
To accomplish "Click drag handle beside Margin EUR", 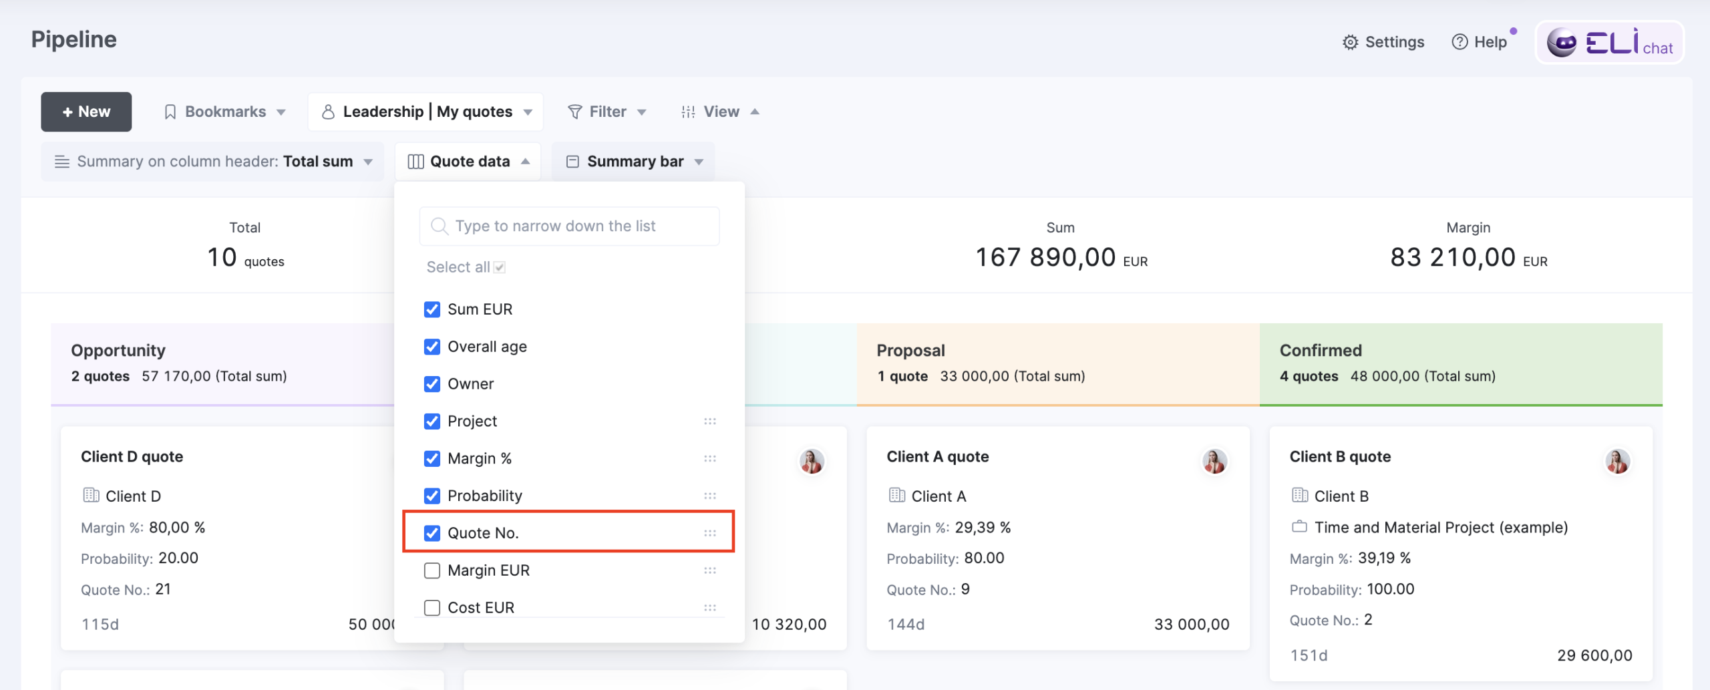I will click(x=709, y=570).
